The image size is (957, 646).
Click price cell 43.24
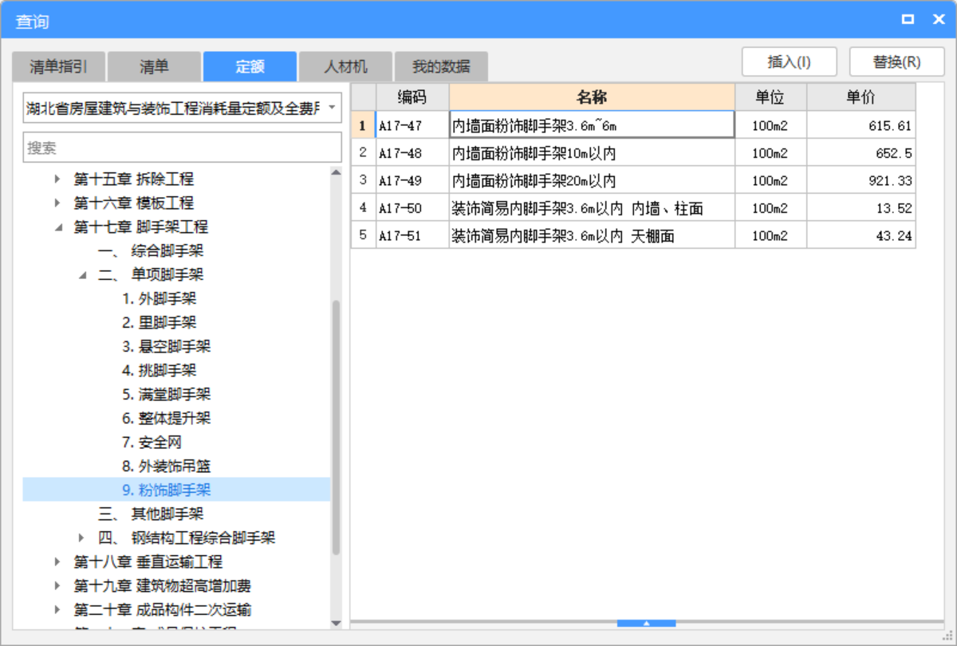coord(861,235)
